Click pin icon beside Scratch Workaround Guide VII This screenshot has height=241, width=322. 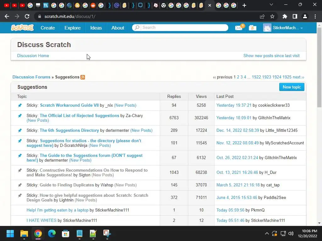[20, 105]
